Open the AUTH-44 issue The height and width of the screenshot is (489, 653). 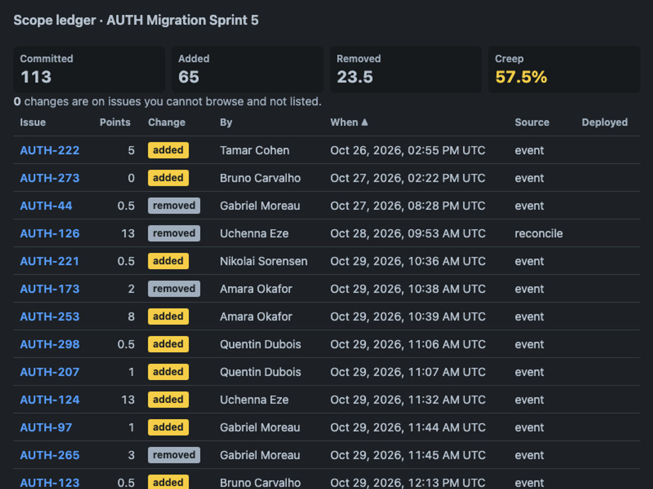[46, 206]
